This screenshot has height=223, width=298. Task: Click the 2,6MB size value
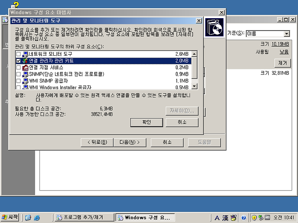pos(182,54)
